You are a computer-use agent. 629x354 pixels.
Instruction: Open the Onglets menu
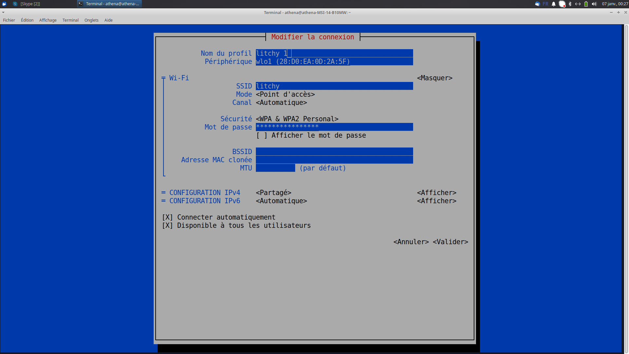click(91, 20)
